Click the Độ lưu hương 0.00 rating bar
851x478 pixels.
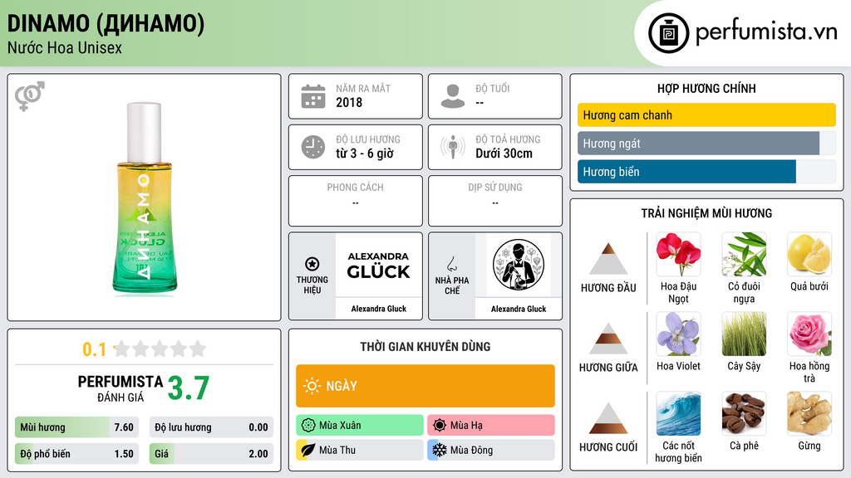[x=211, y=427]
